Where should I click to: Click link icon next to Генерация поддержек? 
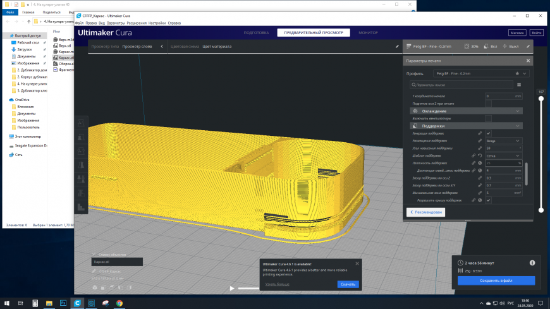pyautogui.click(x=480, y=133)
